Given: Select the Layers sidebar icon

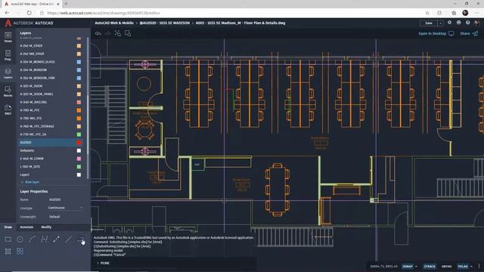Looking at the screenshot, I should 8,73.
